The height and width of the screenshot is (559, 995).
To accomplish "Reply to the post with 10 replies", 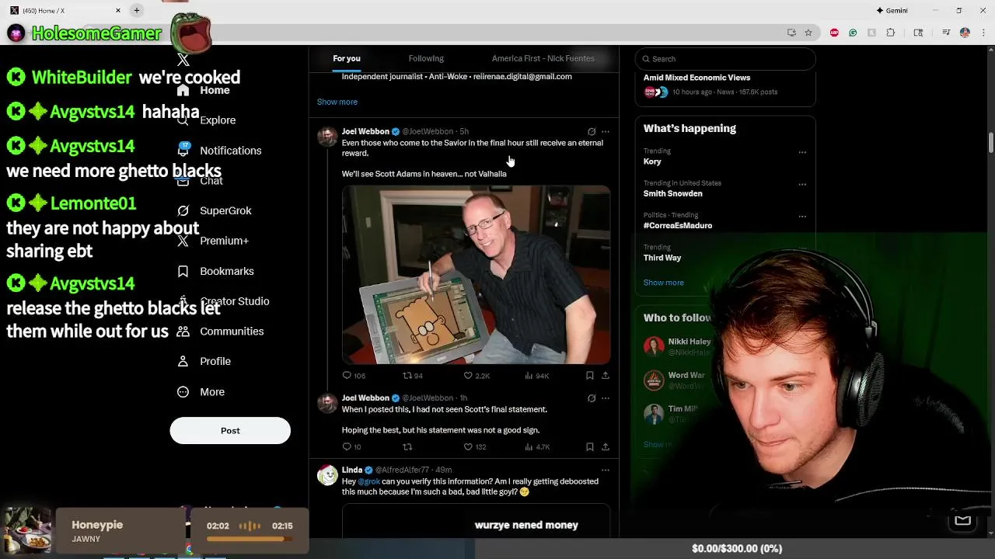I will click(x=351, y=447).
